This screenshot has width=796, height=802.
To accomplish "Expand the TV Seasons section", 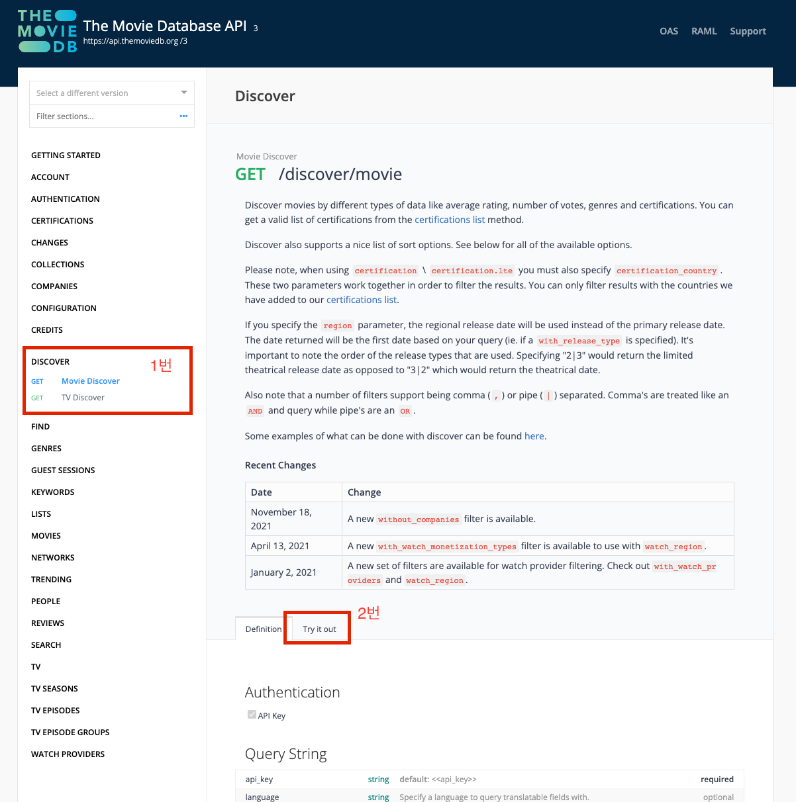I will (54, 689).
